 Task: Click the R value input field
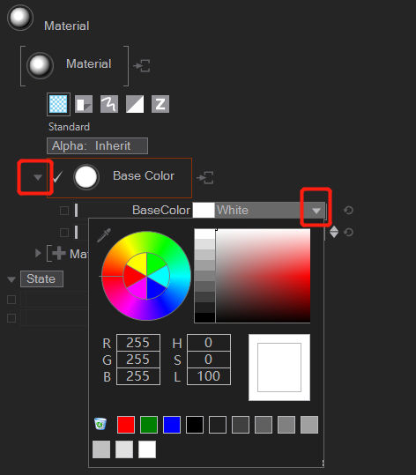pyautogui.click(x=138, y=343)
